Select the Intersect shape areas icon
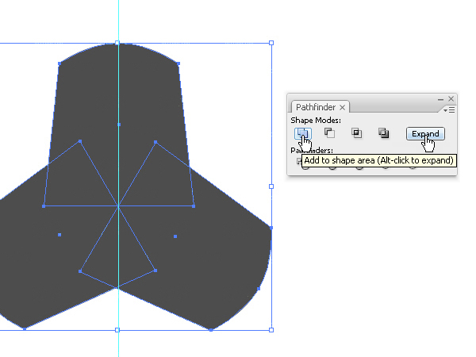 coord(357,133)
